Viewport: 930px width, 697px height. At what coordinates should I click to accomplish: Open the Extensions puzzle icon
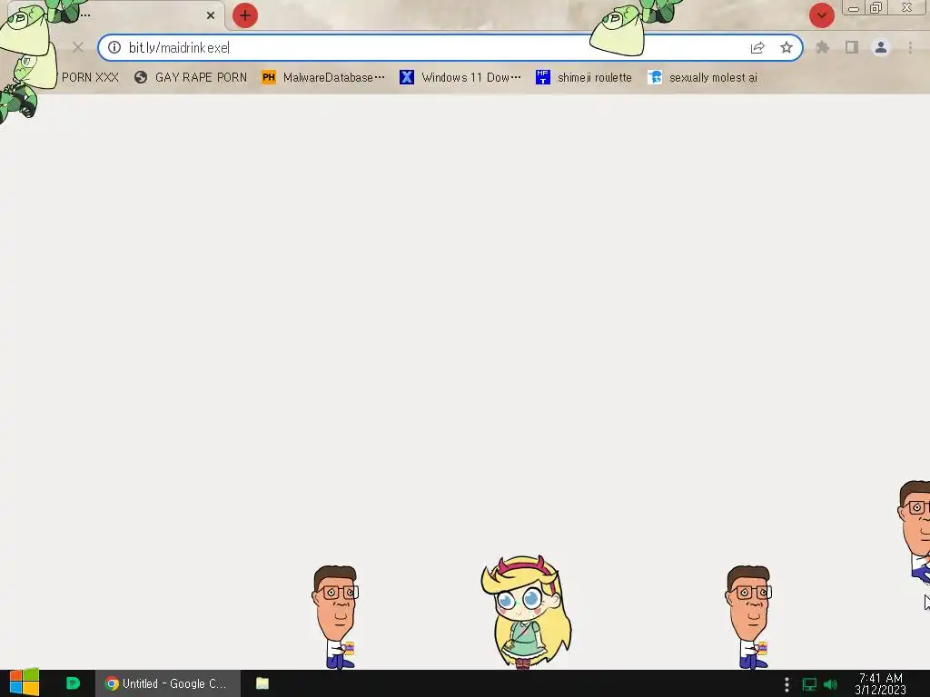coord(822,47)
